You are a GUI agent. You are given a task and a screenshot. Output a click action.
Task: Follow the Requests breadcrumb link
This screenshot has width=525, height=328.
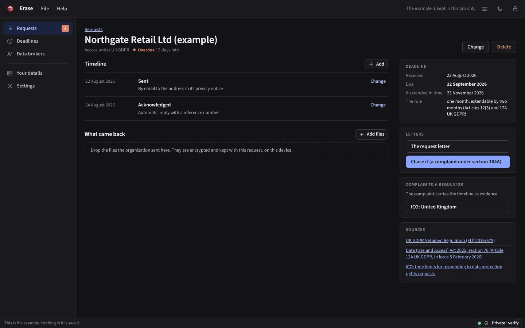click(93, 30)
